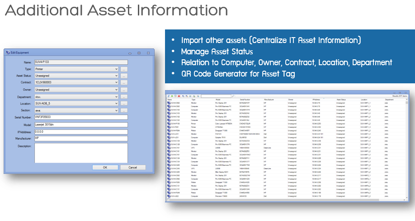Expand the Asset Status dropdown
The height and width of the screenshot is (221, 415).
point(76,76)
